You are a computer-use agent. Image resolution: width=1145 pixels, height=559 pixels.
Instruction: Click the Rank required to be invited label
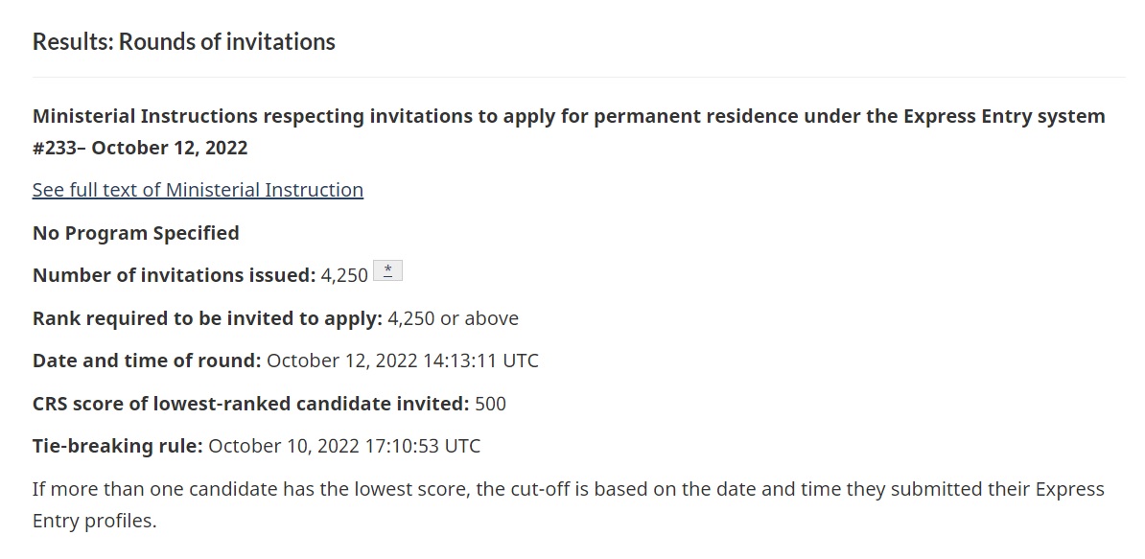[207, 319]
